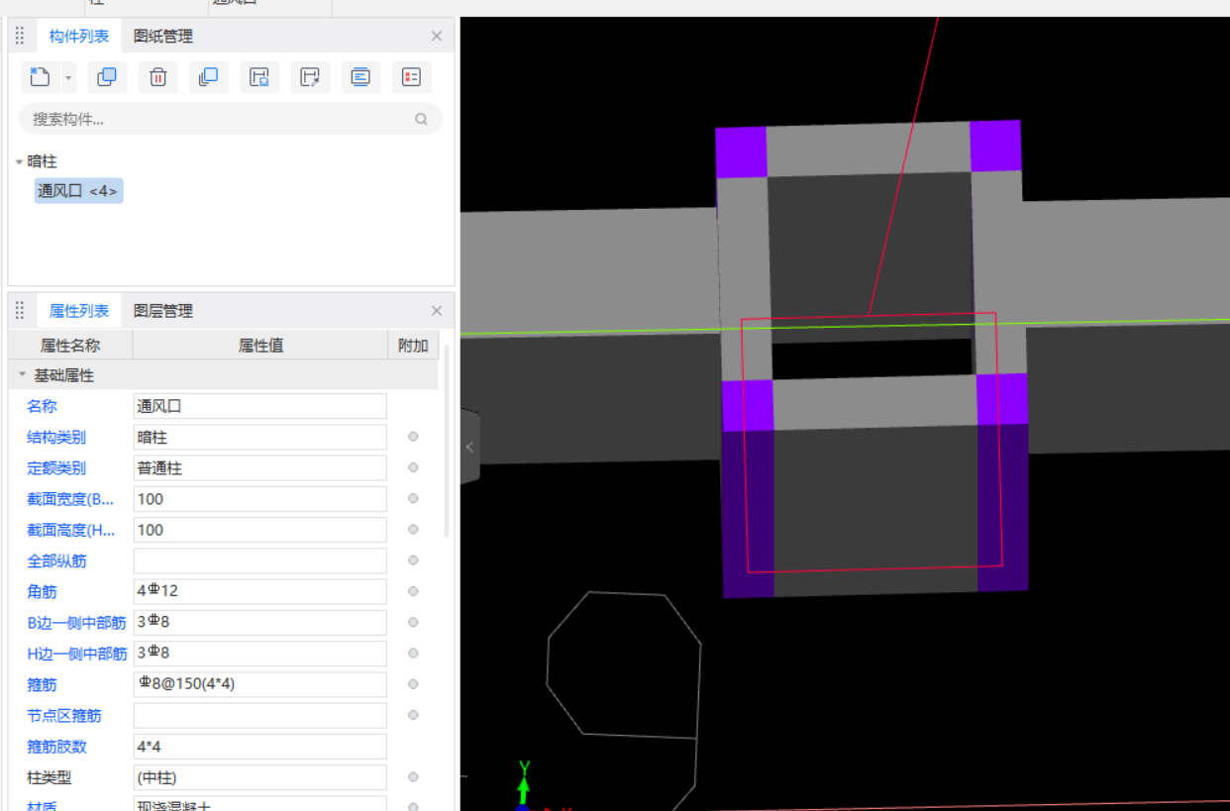Click the 附加 column header
The height and width of the screenshot is (811, 1230).
point(413,346)
